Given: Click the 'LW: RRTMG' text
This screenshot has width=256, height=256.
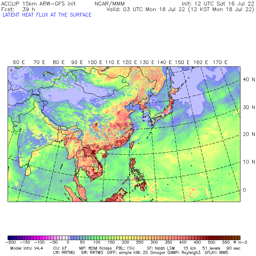Looking at the screenshot, I should [x=64, y=253].
